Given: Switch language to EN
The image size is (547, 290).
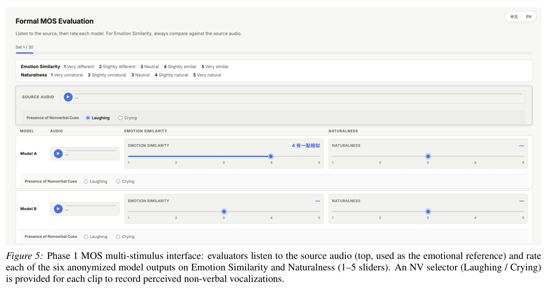Looking at the screenshot, I should coord(528,17).
